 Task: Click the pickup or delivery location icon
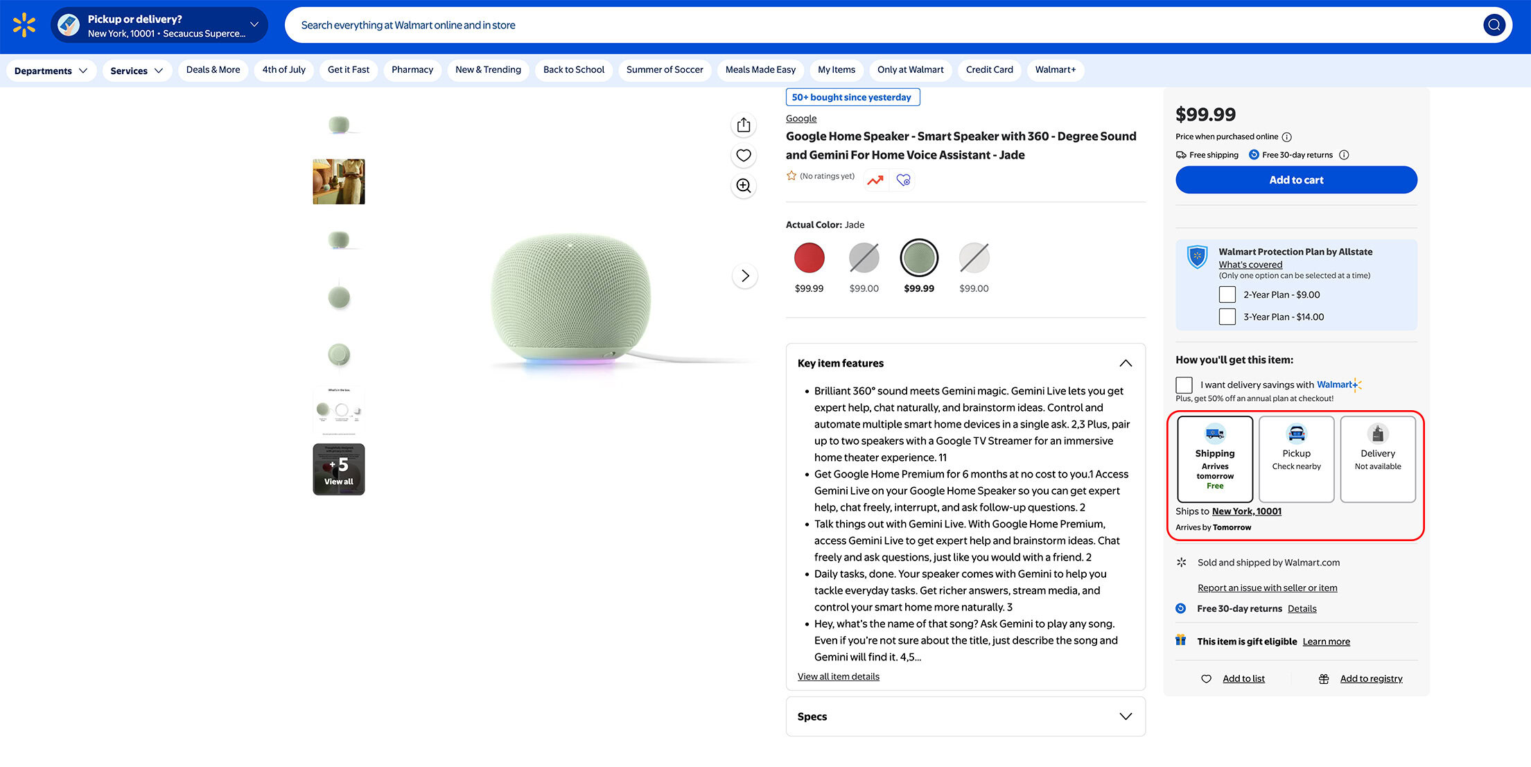tap(68, 25)
